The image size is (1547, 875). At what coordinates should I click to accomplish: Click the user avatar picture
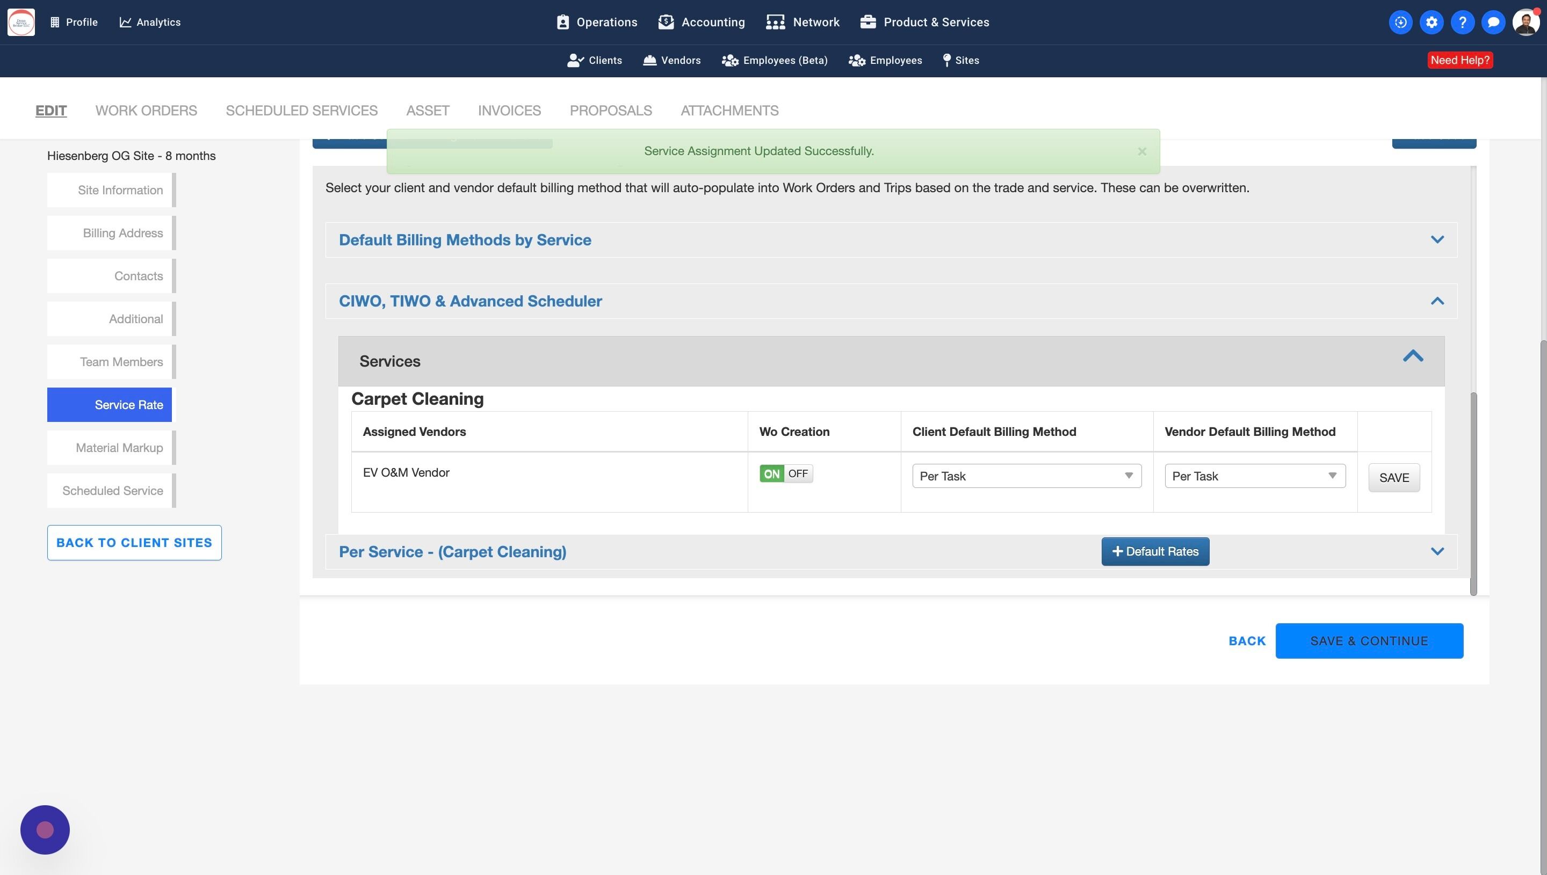1526,22
